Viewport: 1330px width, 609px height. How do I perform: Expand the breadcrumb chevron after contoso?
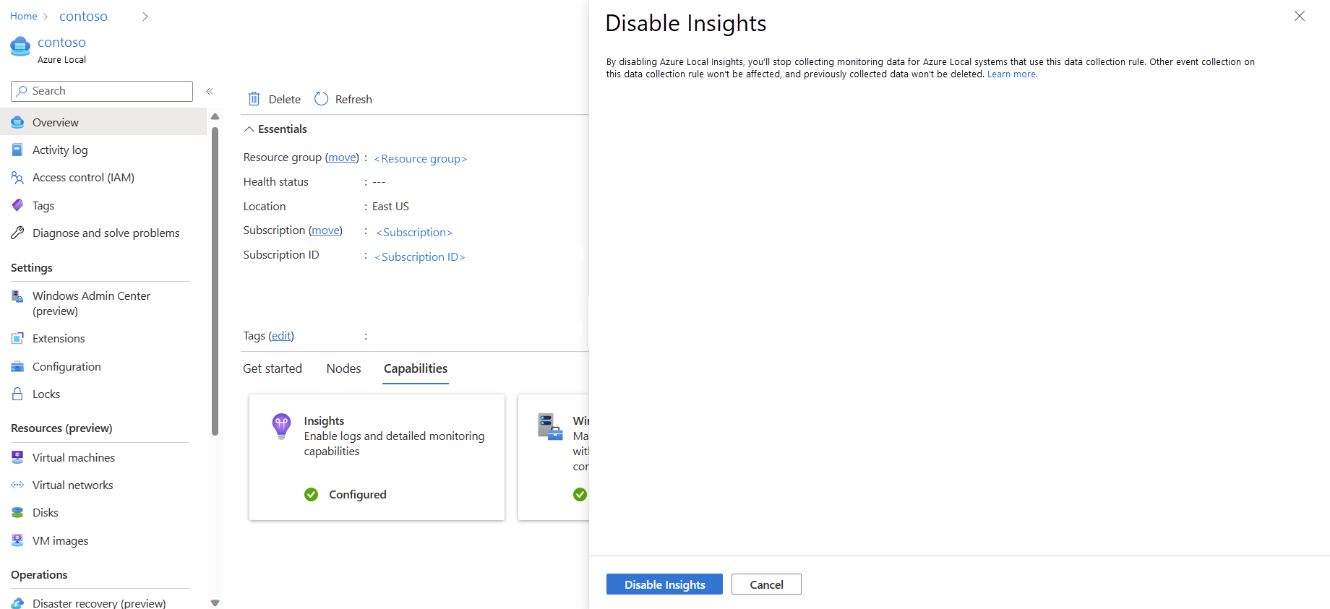pyautogui.click(x=145, y=17)
